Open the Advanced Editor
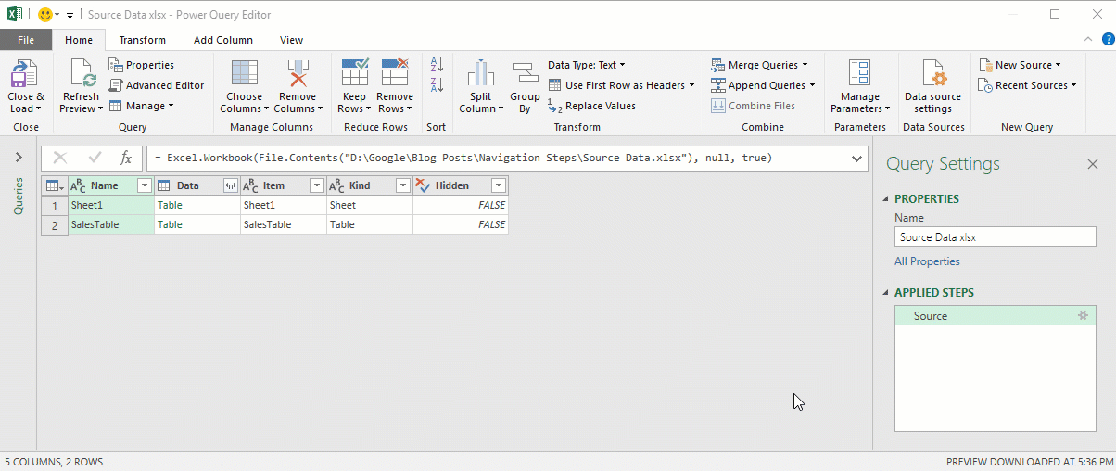Screen dimensions: 1116x471 coord(157,85)
